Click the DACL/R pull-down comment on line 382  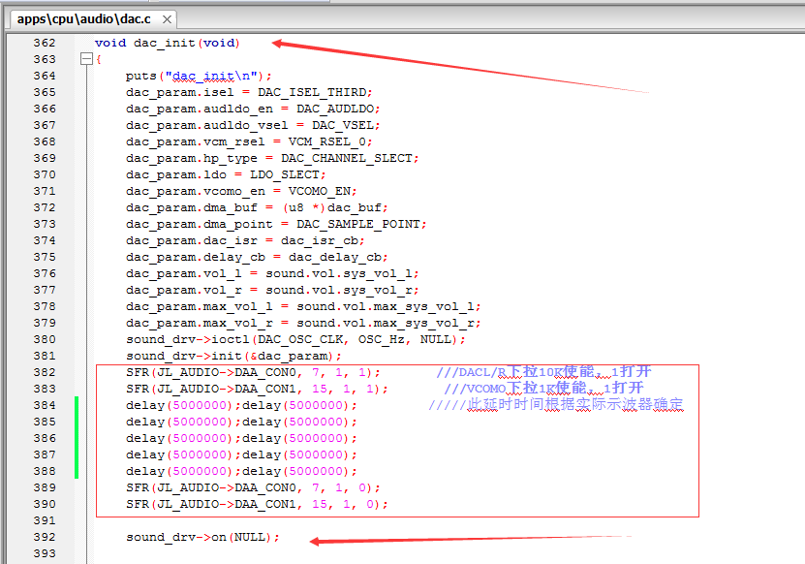[x=543, y=371]
